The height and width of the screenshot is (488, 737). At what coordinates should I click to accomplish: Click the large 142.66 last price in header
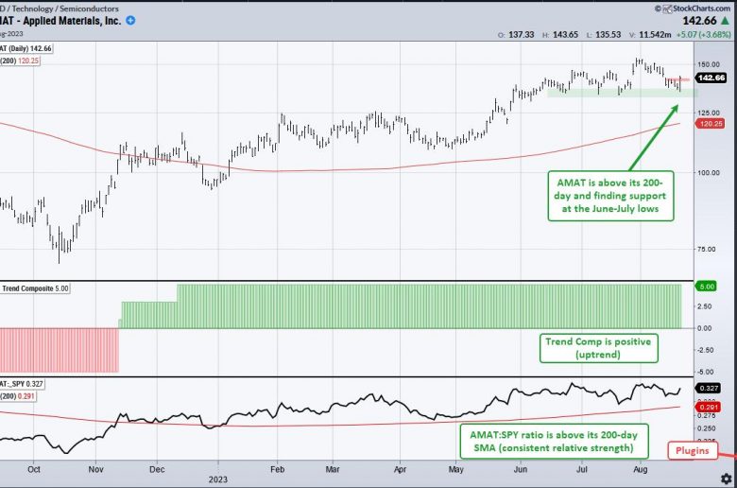[700, 21]
